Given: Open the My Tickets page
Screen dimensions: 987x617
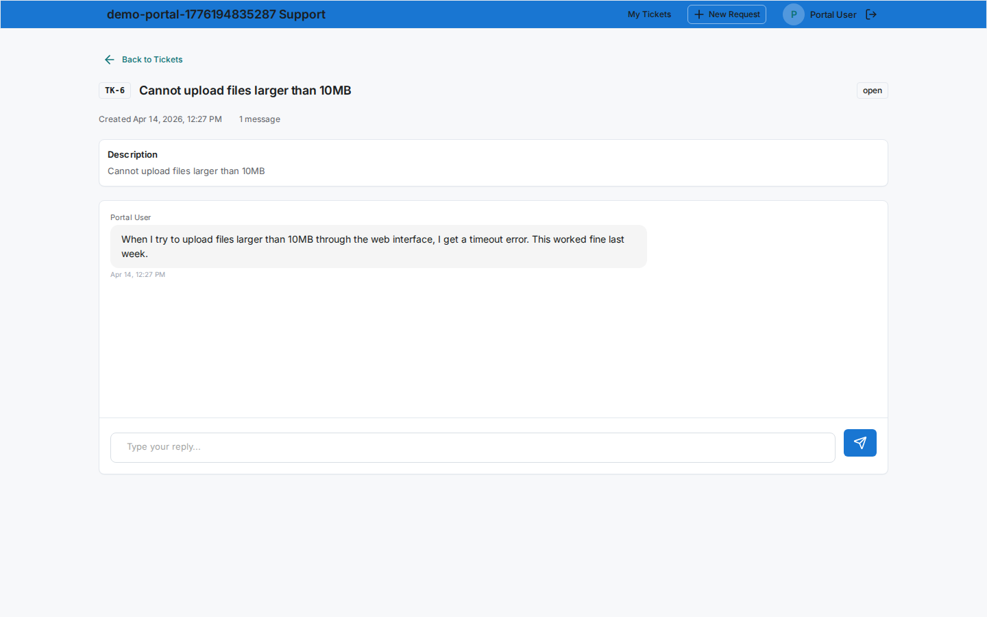Looking at the screenshot, I should 648,14.
